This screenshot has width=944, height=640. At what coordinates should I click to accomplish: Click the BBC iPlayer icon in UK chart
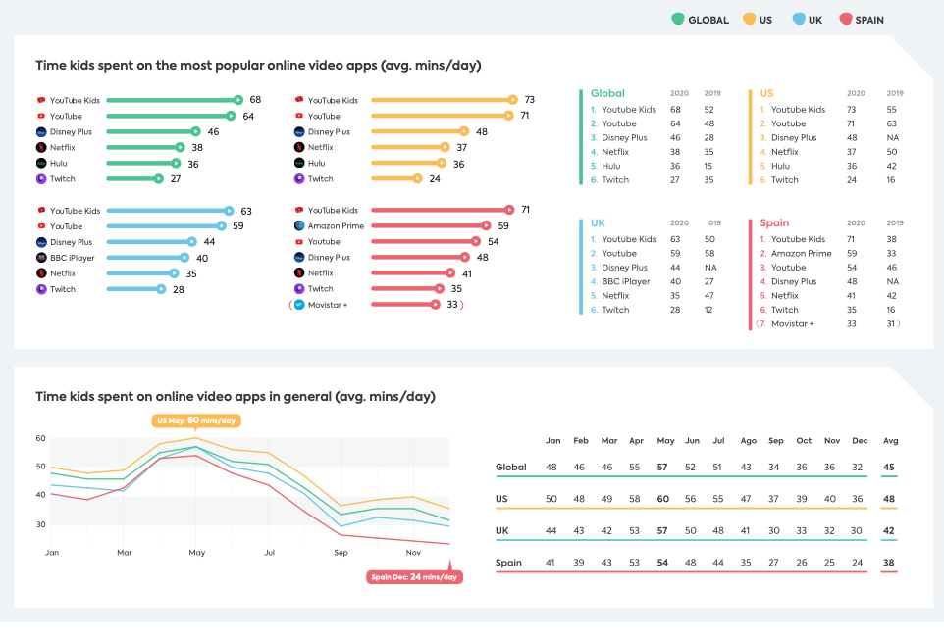(x=40, y=258)
